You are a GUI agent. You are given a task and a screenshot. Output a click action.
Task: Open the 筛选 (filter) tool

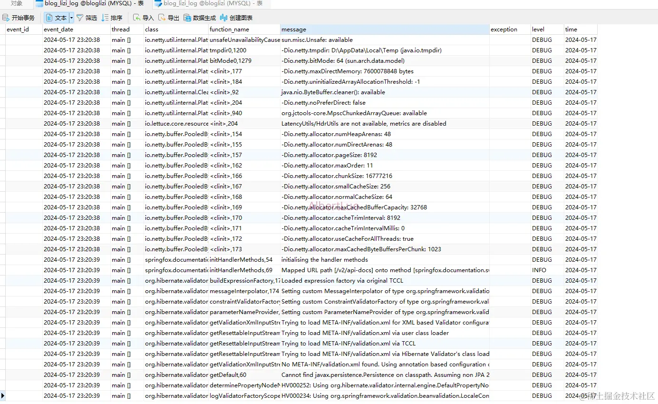coord(87,18)
